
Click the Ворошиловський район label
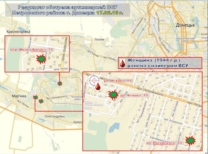click(x=185, y=40)
